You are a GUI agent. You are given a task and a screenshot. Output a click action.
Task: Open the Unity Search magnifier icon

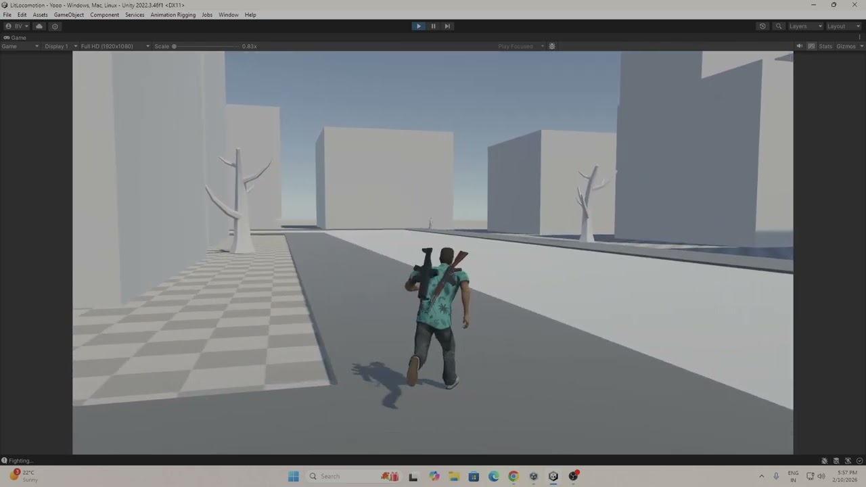(779, 26)
